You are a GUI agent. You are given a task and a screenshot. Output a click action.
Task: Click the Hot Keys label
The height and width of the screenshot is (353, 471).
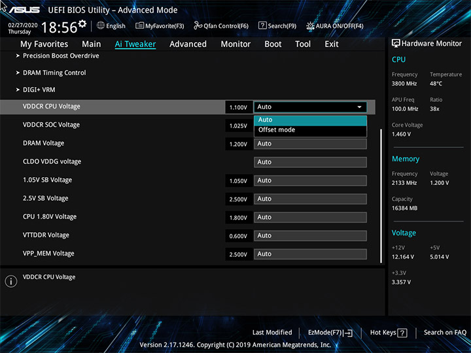pos(383,333)
